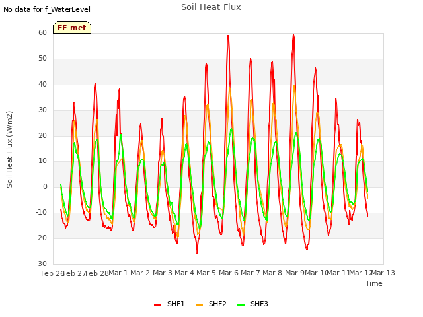This screenshot has height=317, width=423.
Task: Click the x-axis tick label Feb 28
Action: [x=97, y=273]
